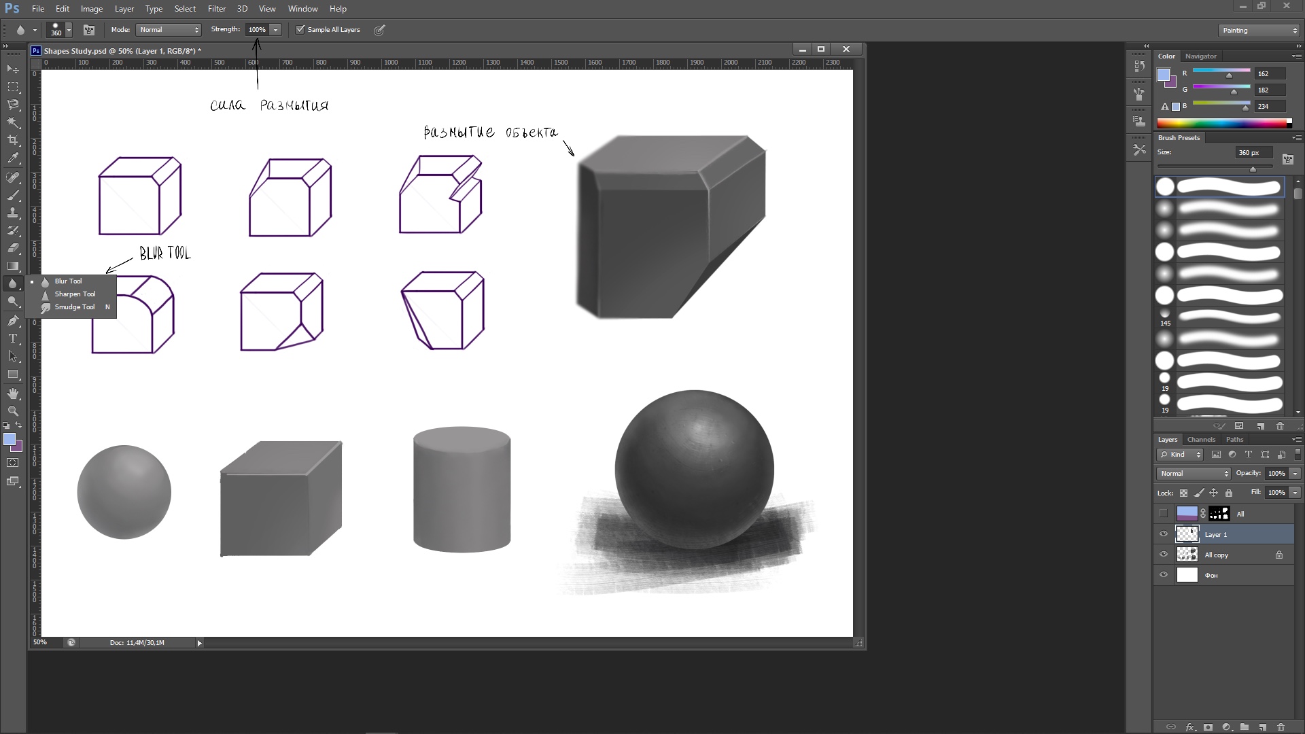Select the Smudge Tool
This screenshot has height=734, width=1305.
(74, 307)
